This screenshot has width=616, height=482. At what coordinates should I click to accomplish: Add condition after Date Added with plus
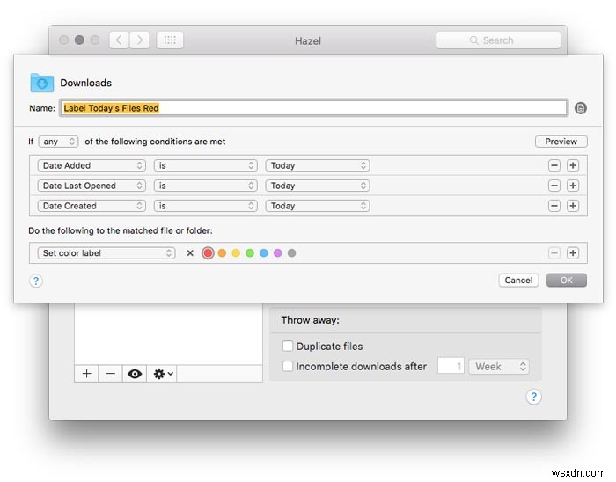(x=573, y=165)
